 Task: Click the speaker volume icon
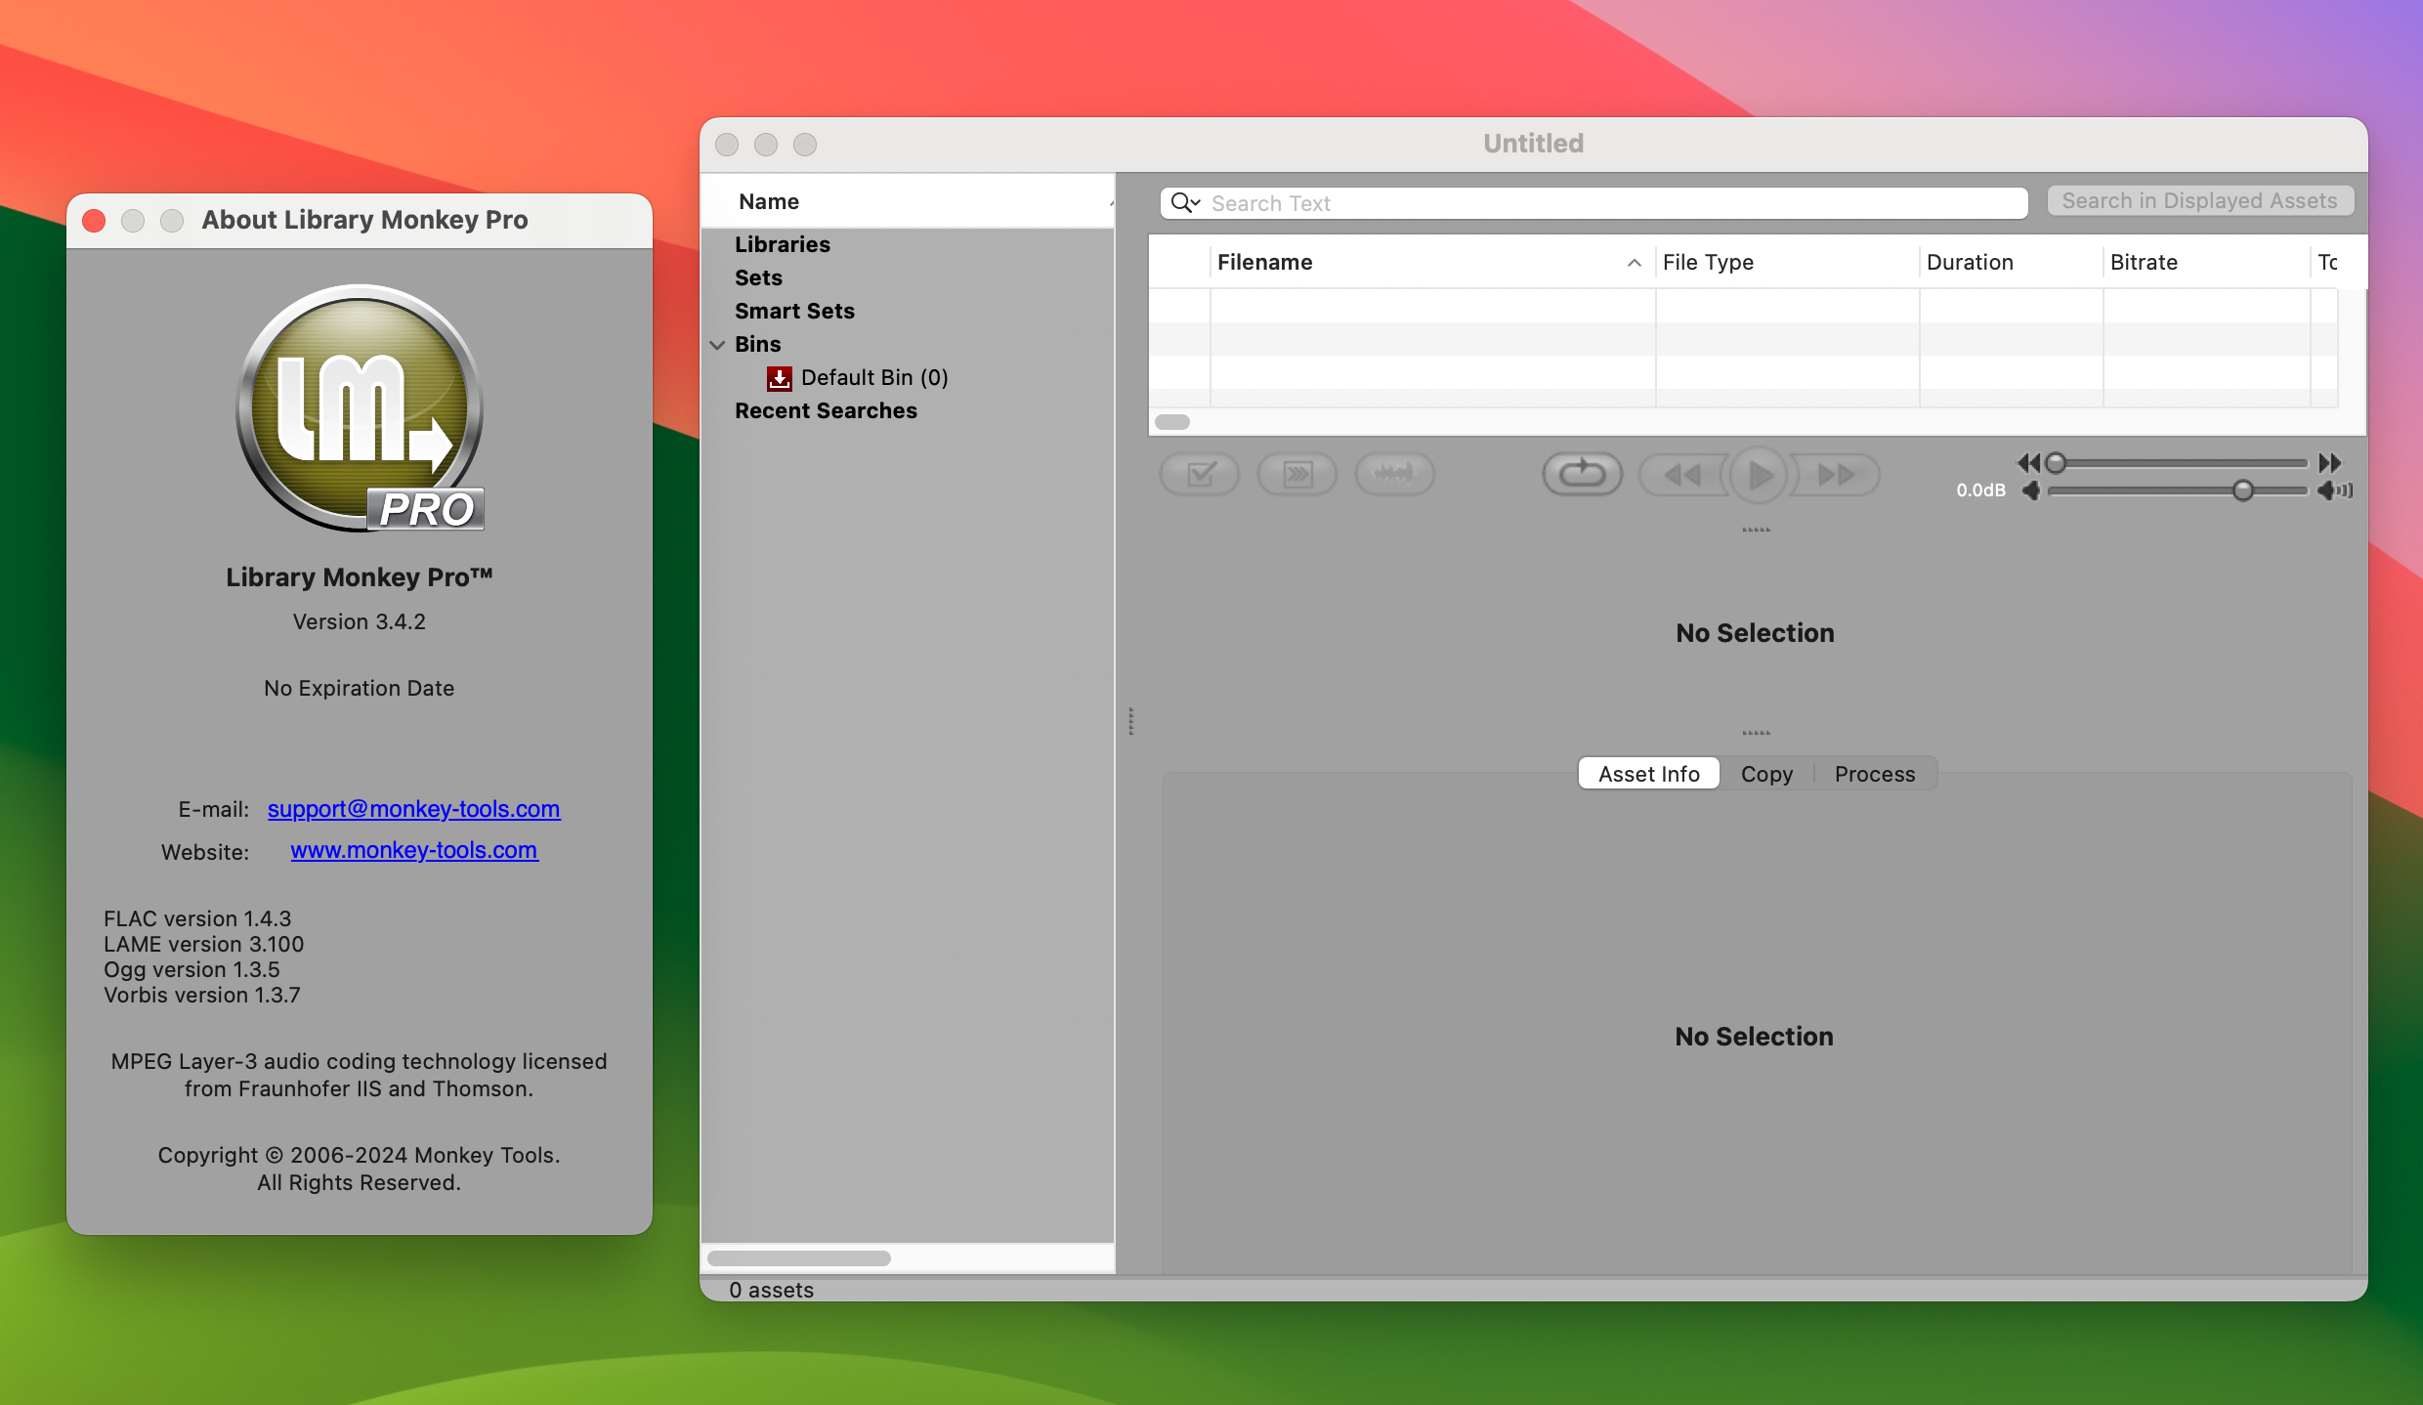2335,491
